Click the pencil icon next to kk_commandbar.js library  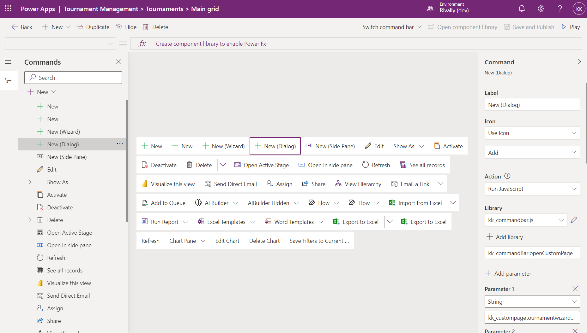pos(574,220)
